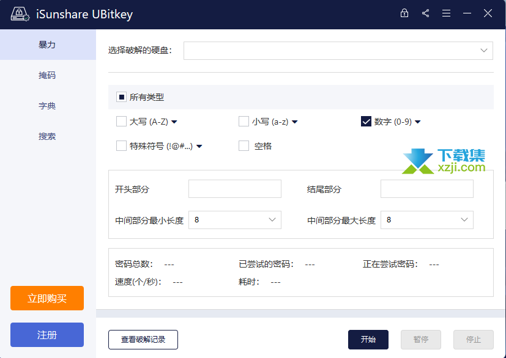Select the 暴力 tab
The width and height of the screenshot is (506, 358).
coord(48,45)
